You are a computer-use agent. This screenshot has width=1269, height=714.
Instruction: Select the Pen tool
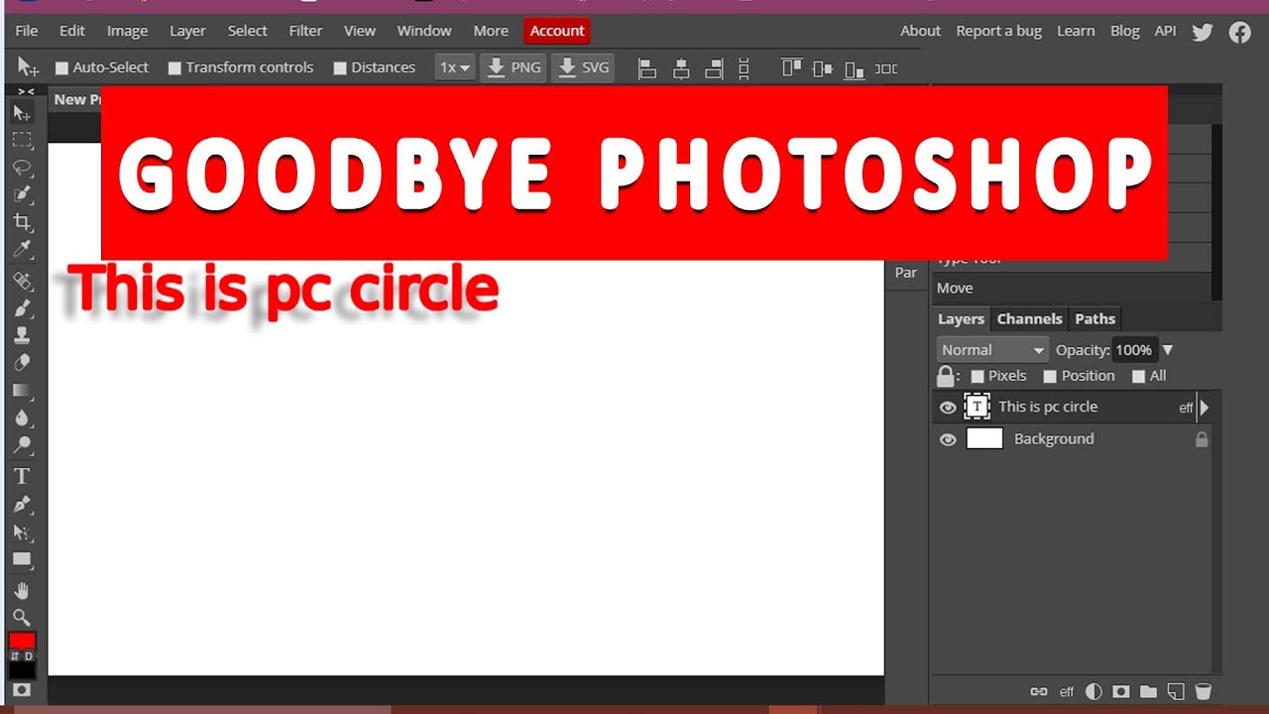[22, 505]
